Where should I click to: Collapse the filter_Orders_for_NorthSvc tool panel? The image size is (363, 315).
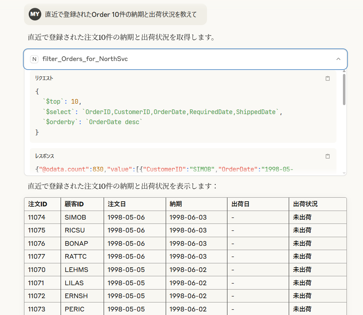pos(338,59)
